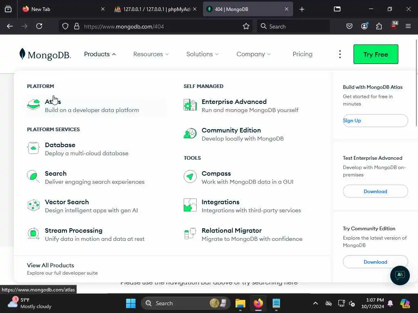Click the shield tracking protection icon
Viewport: 418px width, 313px height.
65,26
